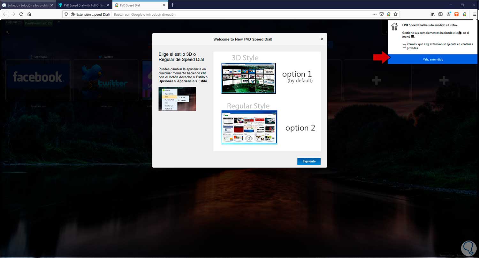Open the Firefox home page
Viewport: 479px width, 258px height.
(x=29, y=14)
